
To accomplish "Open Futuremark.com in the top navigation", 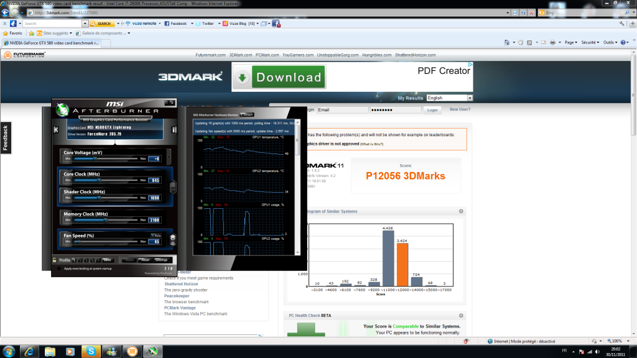I will point(210,55).
